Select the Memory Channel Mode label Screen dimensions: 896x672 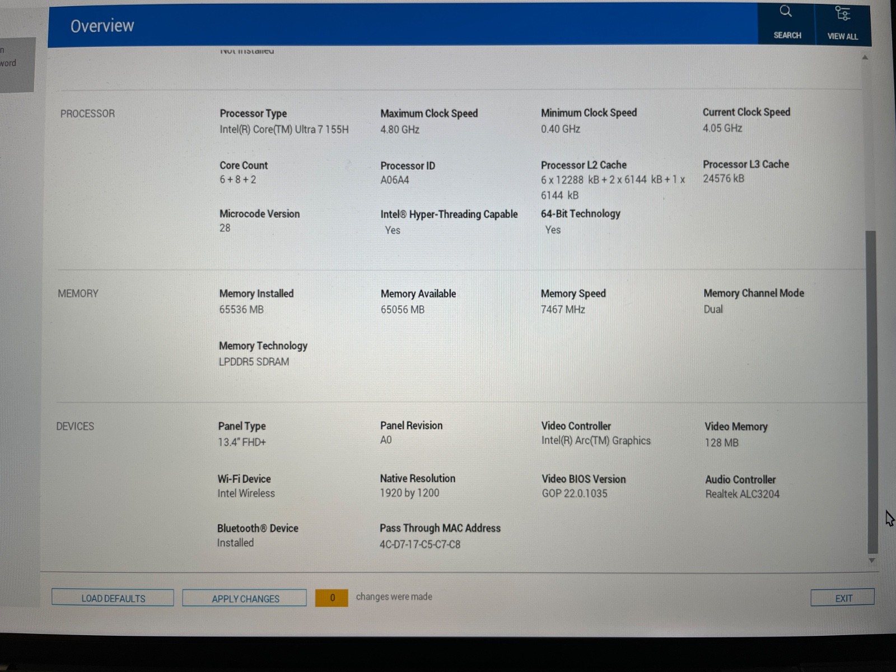click(x=754, y=293)
